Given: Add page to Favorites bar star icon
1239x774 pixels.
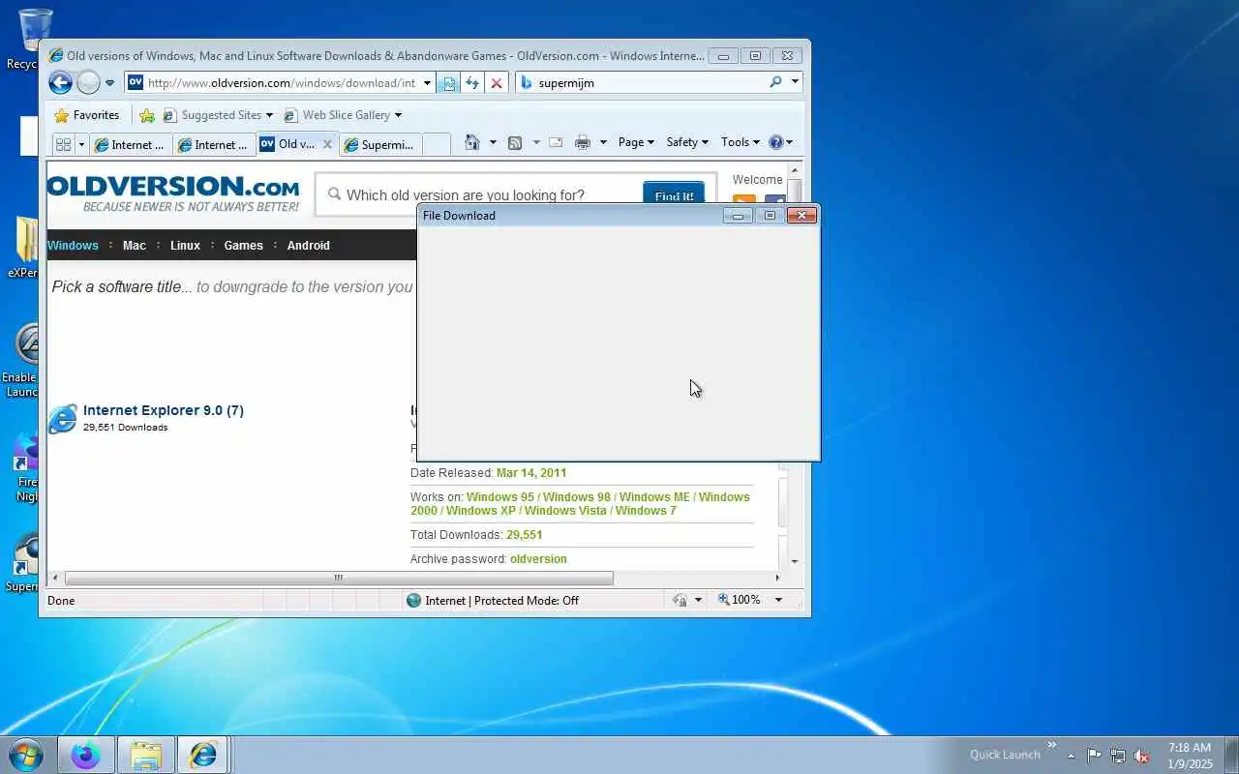Looking at the screenshot, I should (x=147, y=115).
